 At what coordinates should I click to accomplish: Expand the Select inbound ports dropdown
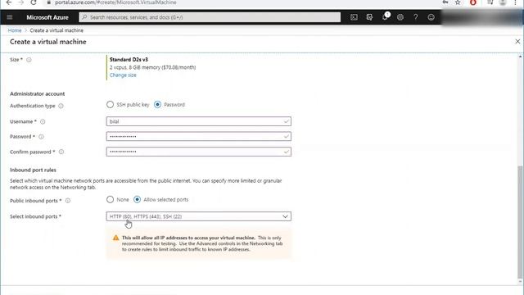(x=198, y=216)
